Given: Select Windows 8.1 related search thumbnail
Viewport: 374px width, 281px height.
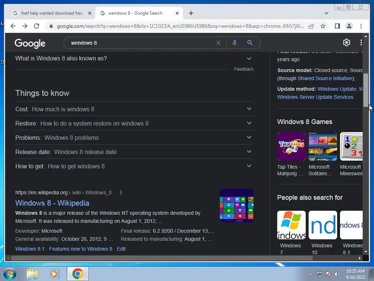Looking at the screenshot, I should click(x=351, y=225).
